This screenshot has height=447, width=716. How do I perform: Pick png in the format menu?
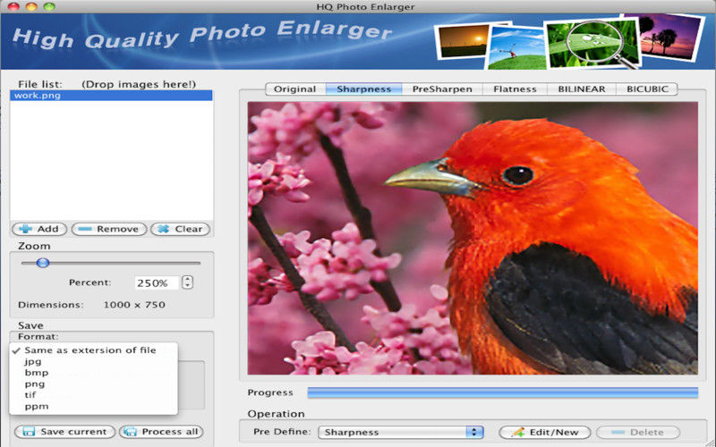tap(93, 384)
